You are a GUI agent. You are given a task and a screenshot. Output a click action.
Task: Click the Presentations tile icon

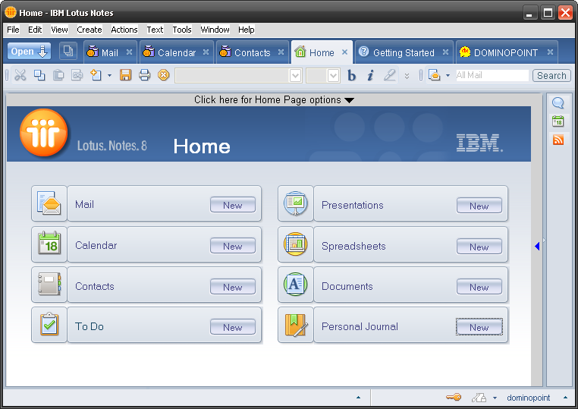pos(295,203)
